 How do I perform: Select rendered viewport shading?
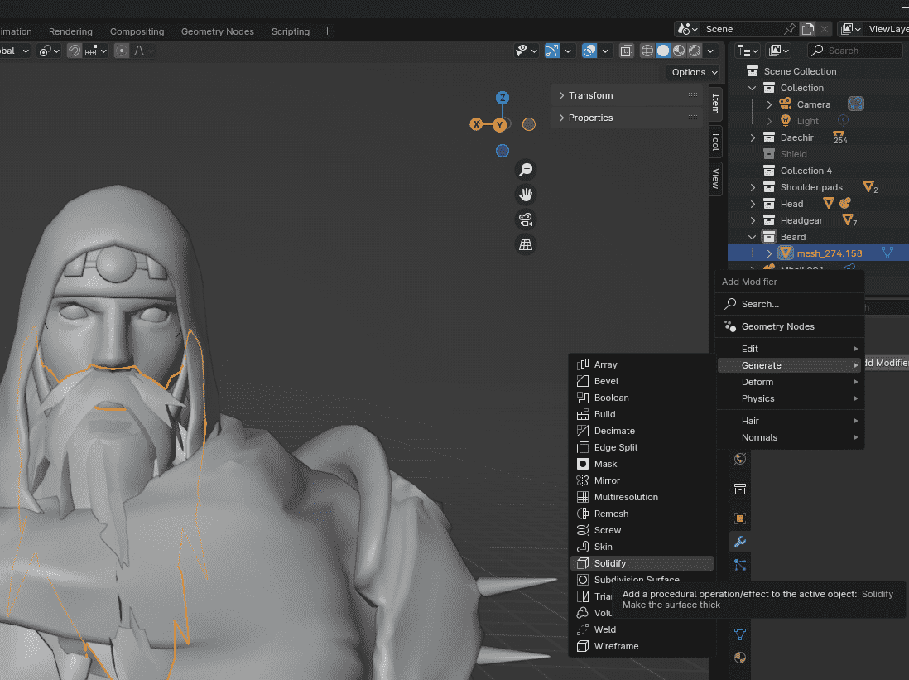point(695,51)
